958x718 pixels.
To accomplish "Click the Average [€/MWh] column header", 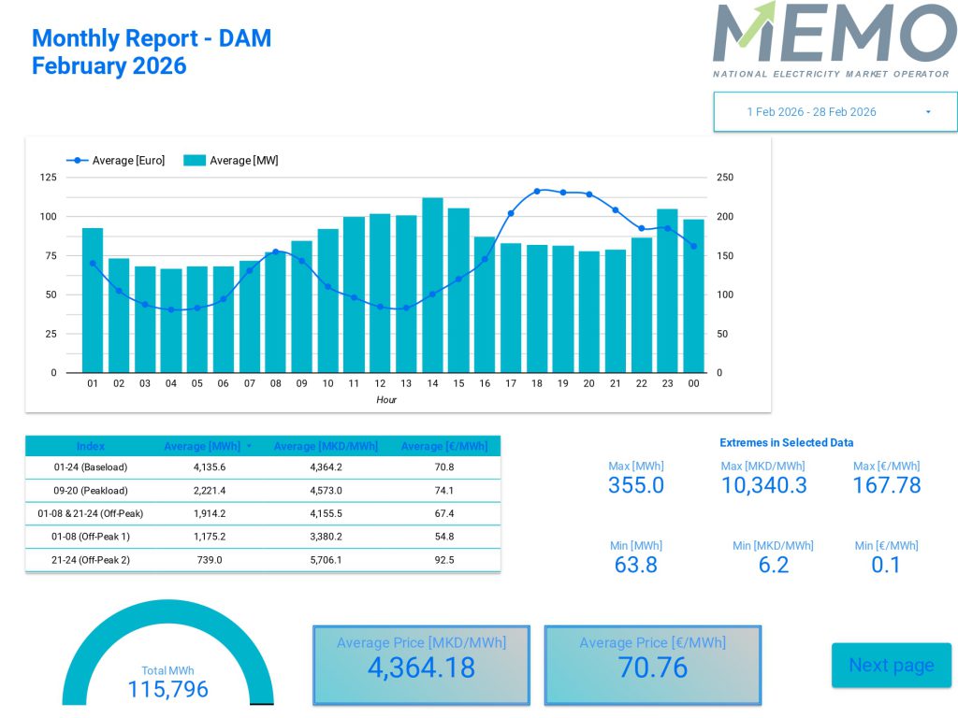I will pyautogui.click(x=444, y=446).
